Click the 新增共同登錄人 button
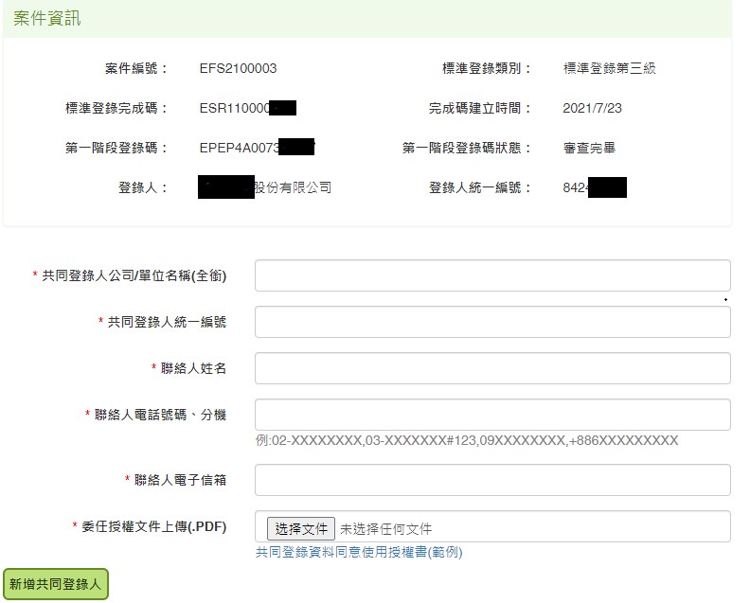750x603 pixels. click(x=56, y=584)
